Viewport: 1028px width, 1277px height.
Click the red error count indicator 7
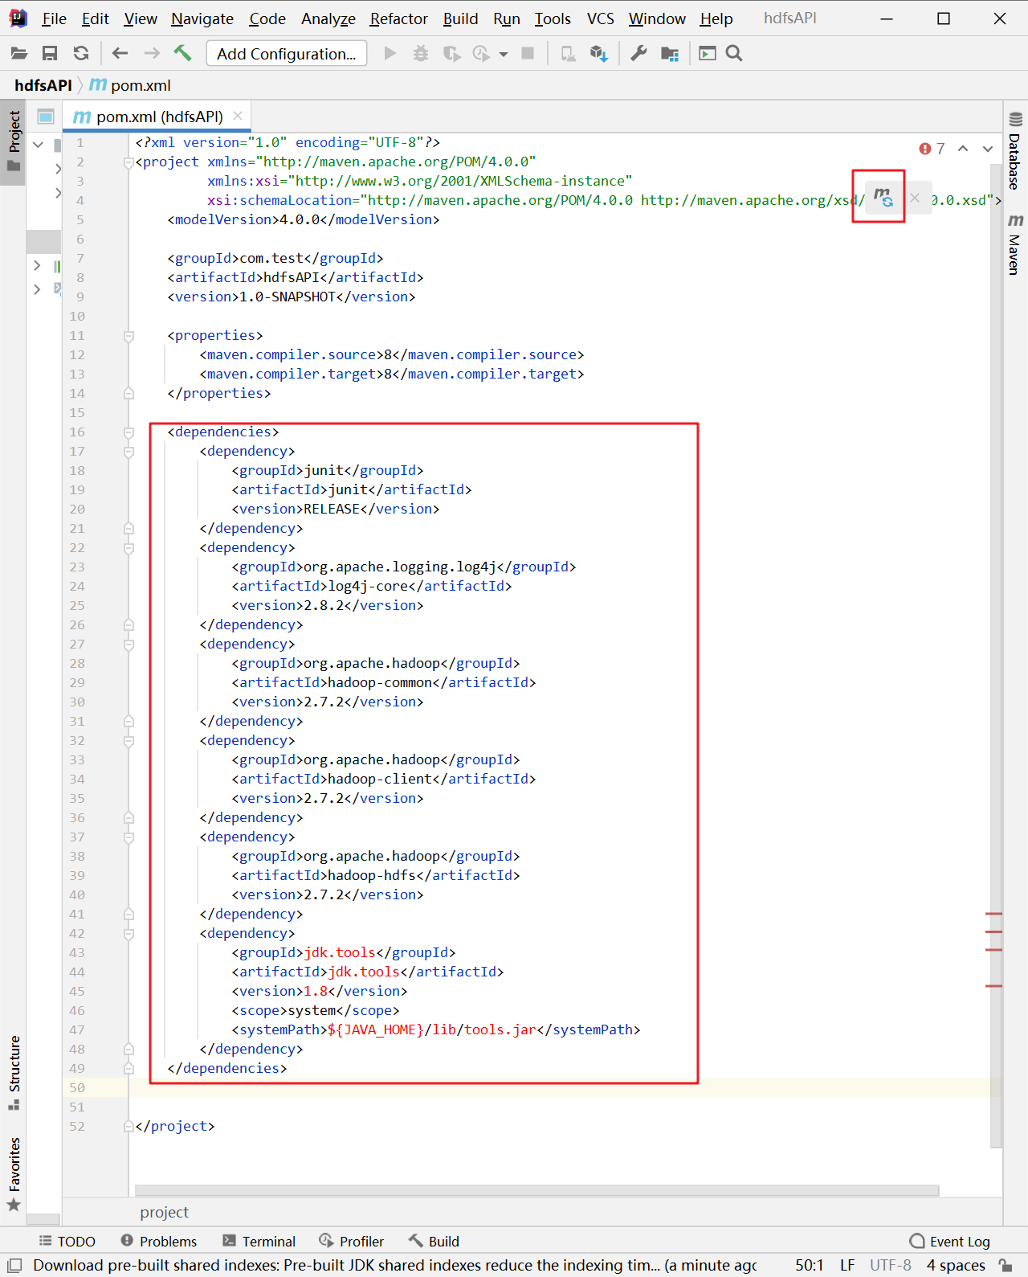pos(932,149)
